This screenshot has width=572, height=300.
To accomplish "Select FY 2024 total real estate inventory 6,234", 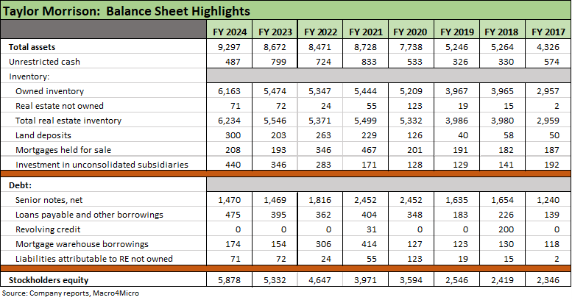I will click(229, 121).
